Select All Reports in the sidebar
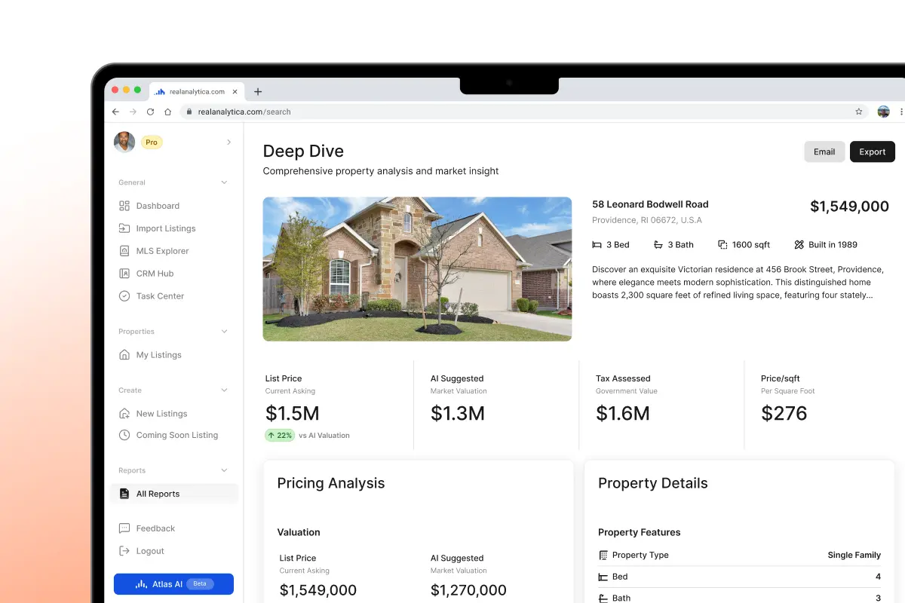Image resolution: width=905 pixels, height=603 pixels. click(x=158, y=493)
